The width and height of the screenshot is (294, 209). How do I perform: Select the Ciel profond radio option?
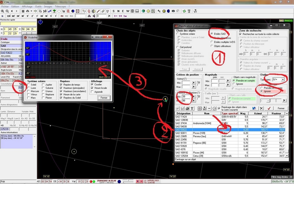click(177, 47)
